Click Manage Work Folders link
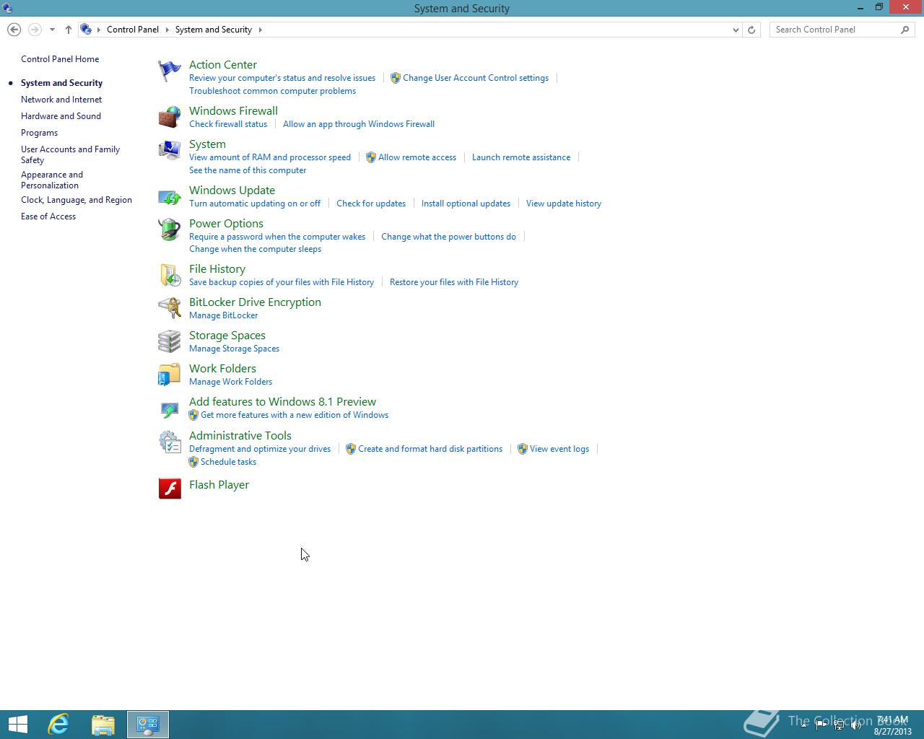 click(x=230, y=382)
